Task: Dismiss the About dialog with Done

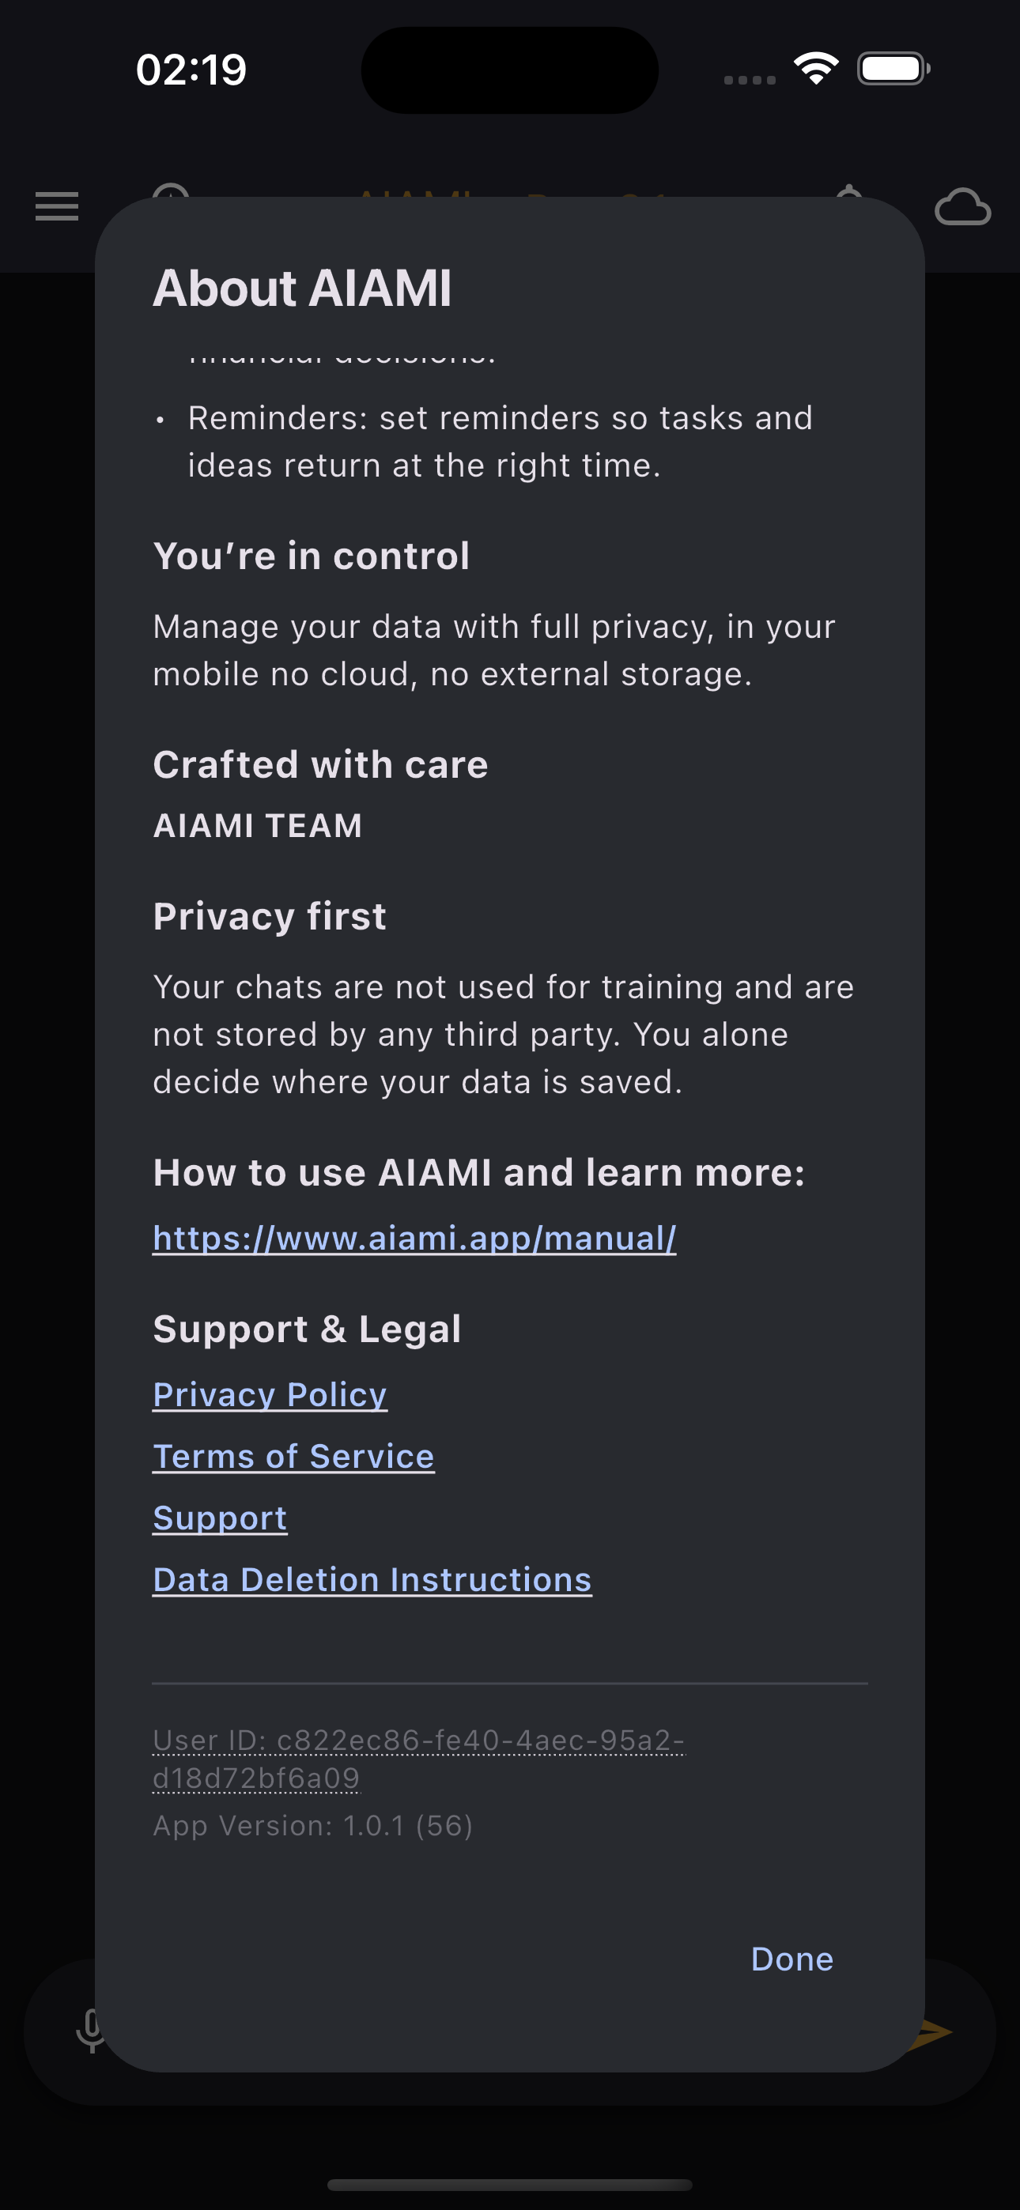Action: [x=791, y=1959]
